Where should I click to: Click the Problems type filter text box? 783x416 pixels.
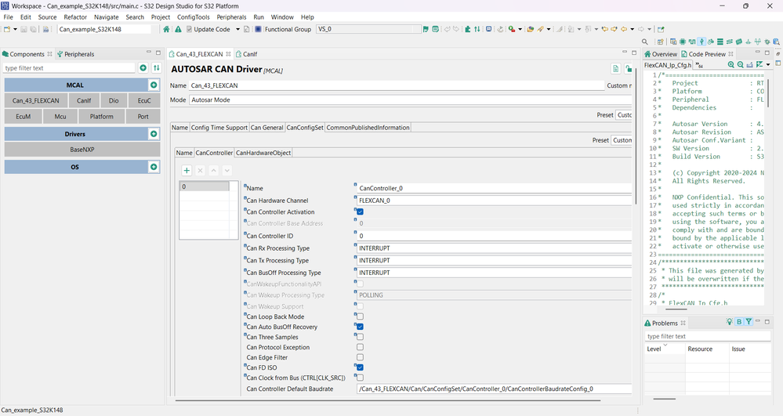point(708,336)
